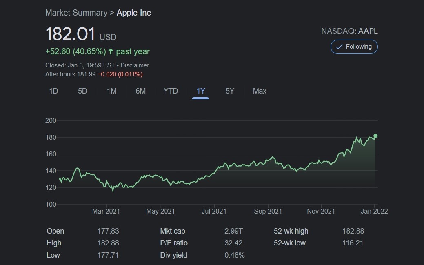424x265 pixels.
Task: Show the 5Y chart range
Action: [230, 91]
